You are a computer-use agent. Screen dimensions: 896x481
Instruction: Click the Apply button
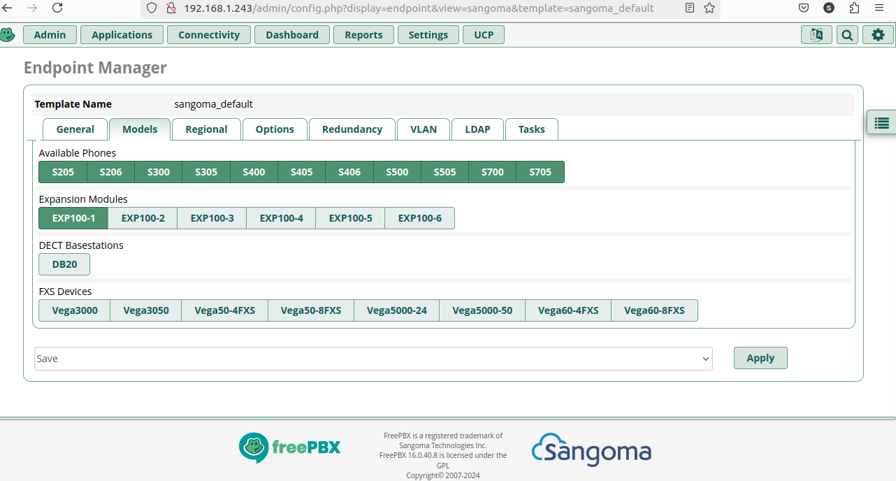[x=760, y=357]
